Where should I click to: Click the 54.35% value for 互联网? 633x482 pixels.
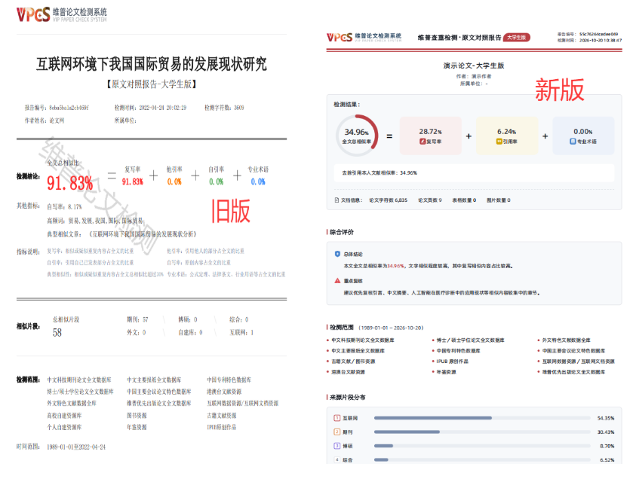pyautogui.click(x=606, y=418)
